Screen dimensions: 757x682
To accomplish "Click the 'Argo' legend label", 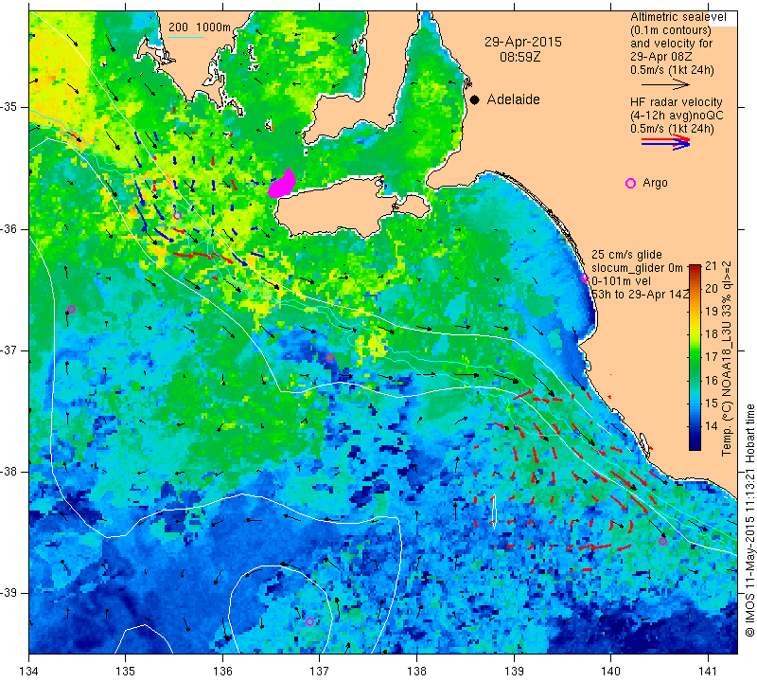I will click(655, 183).
